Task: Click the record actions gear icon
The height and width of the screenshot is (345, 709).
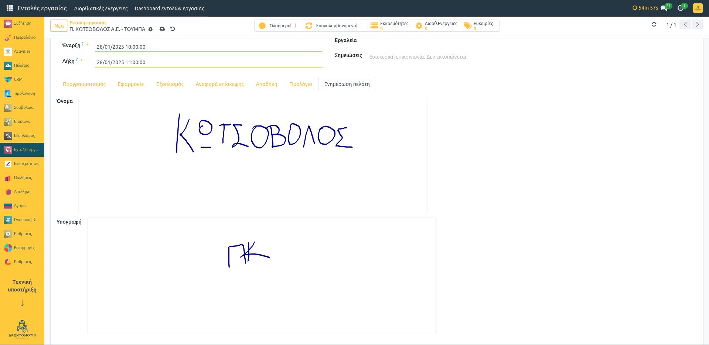Action: [150, 29]
